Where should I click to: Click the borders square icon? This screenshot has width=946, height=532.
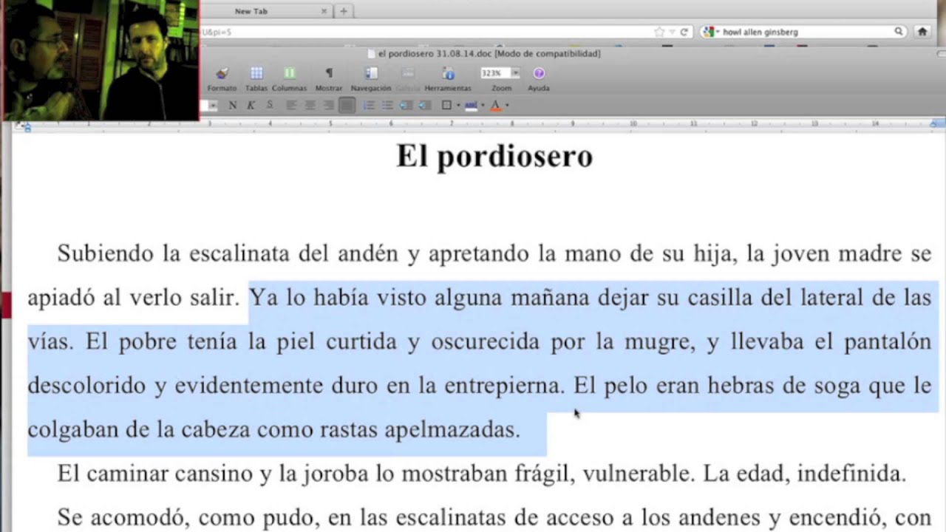click(x=446, y=105)
